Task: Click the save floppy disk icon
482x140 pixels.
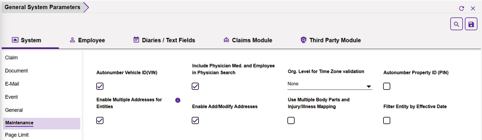Action: pos(471,24)
